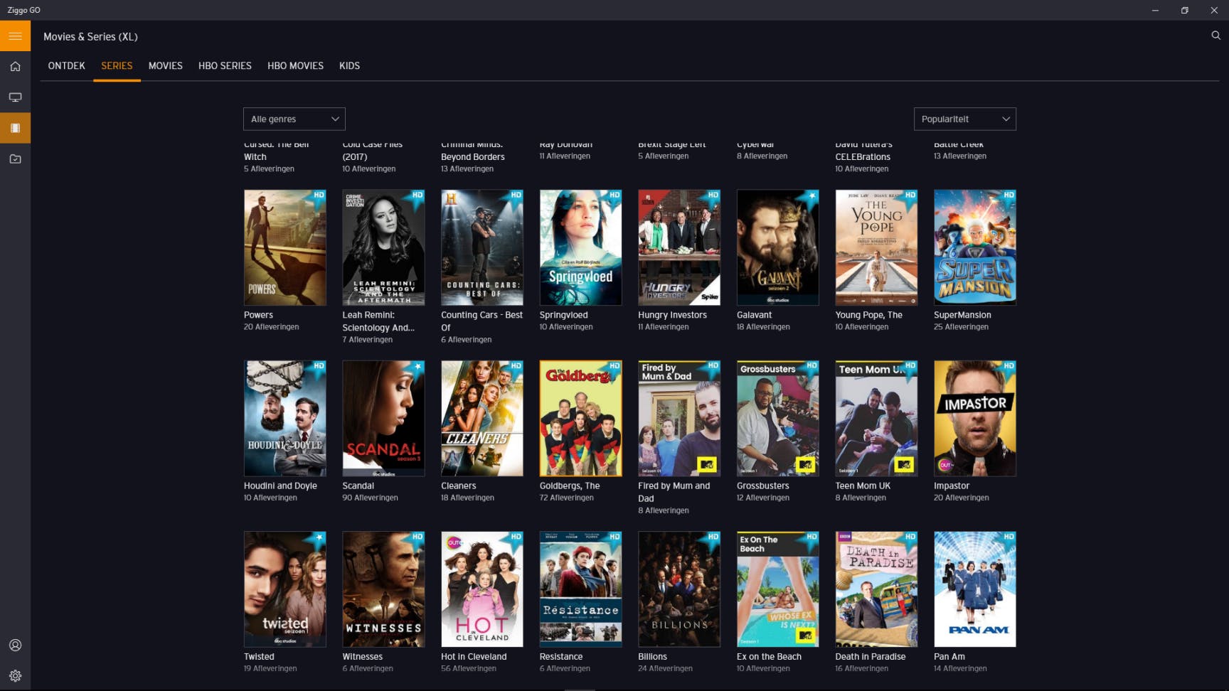
Task: Click the "Twisted" title link
Action: pos(259,657)
